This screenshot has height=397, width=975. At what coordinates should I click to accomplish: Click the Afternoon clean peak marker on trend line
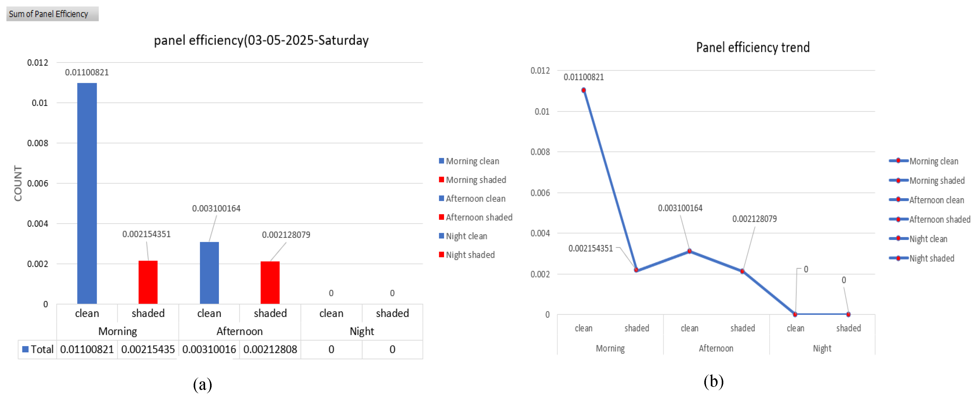[689, 251]
